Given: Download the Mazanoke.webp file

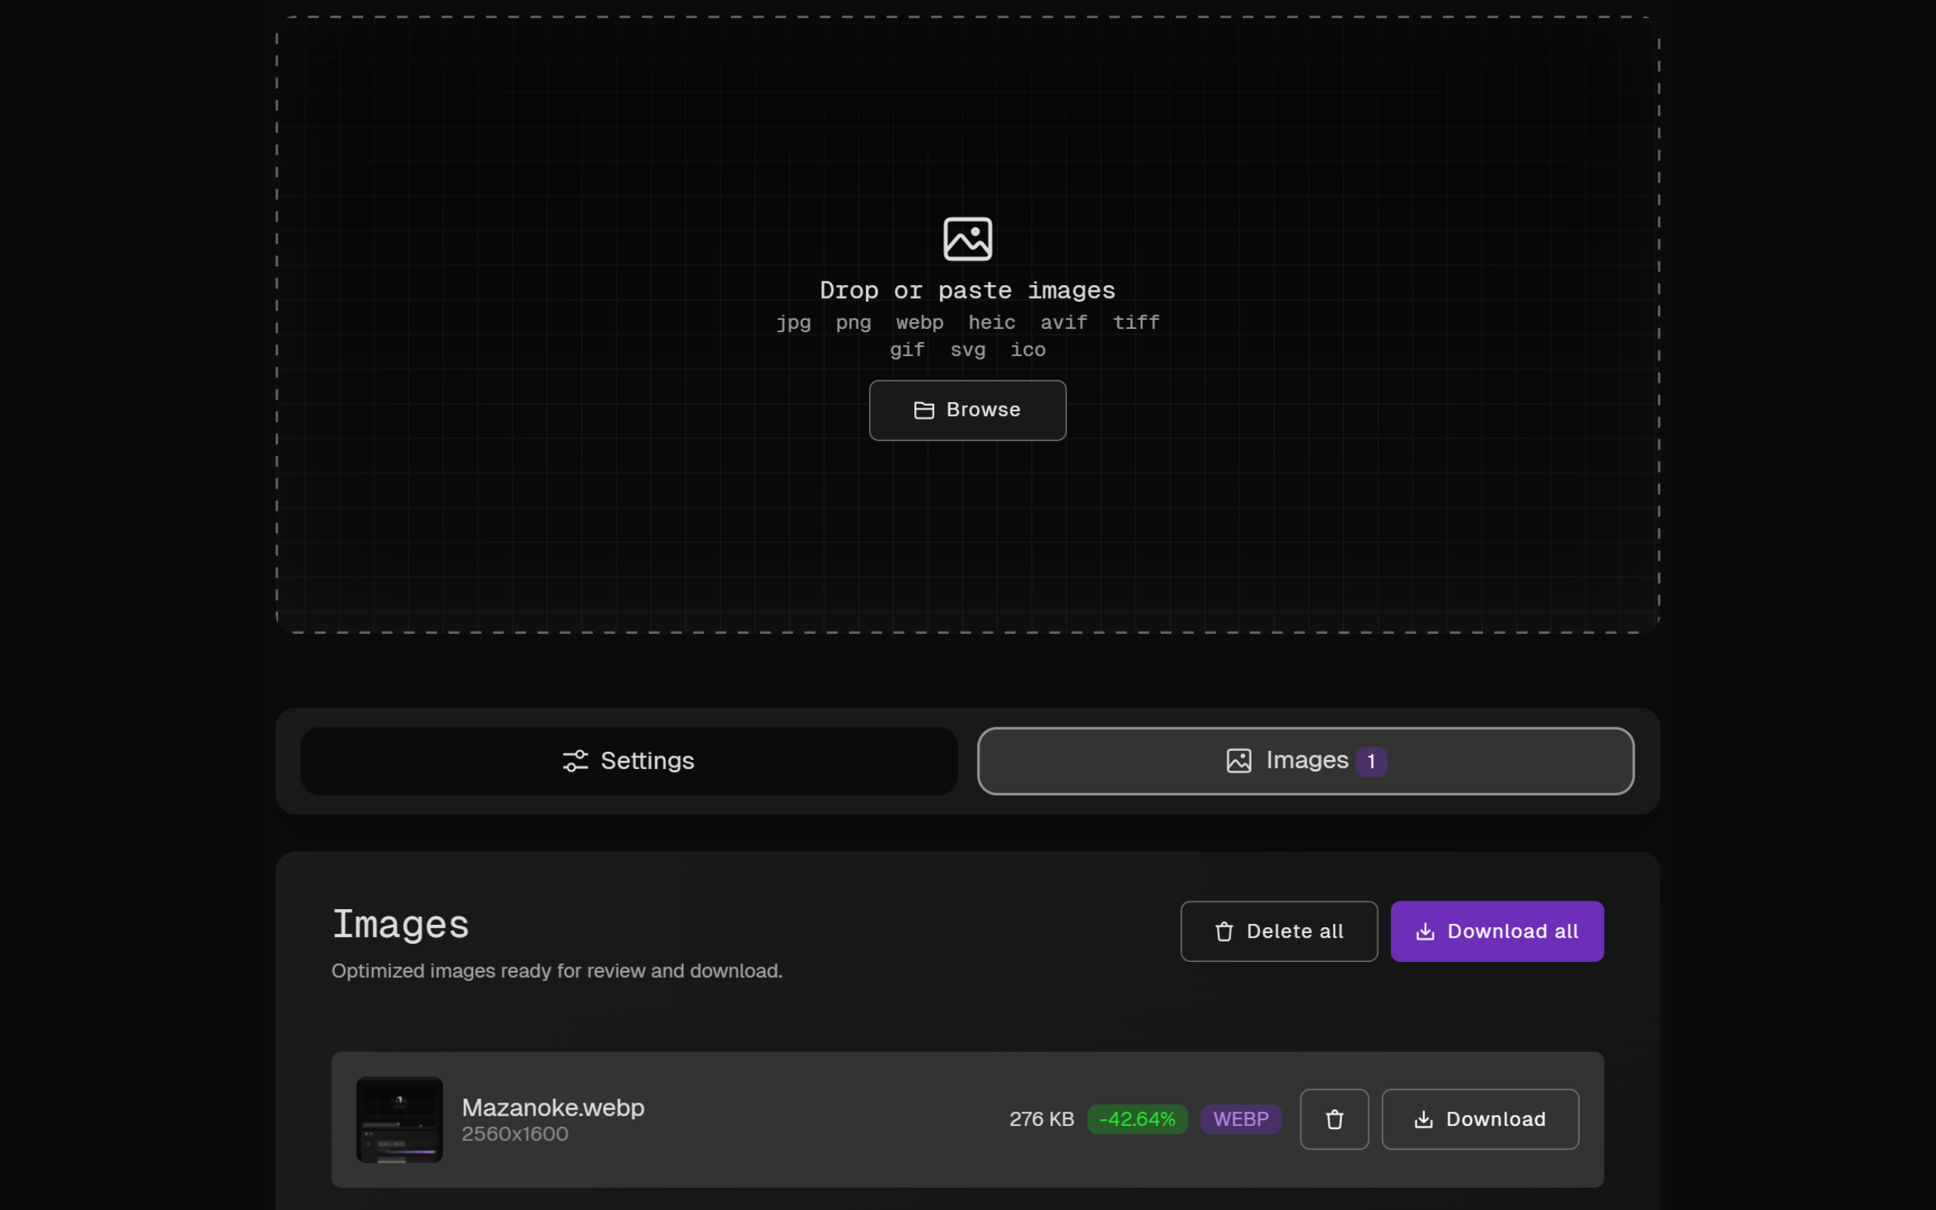Looking at the screenshot, I should pyautogui.click(x=1479, y=1118).
